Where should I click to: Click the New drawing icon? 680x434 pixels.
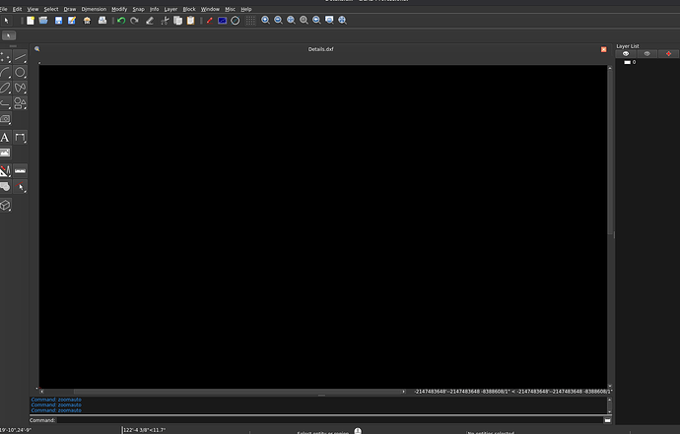pos(31,21)
